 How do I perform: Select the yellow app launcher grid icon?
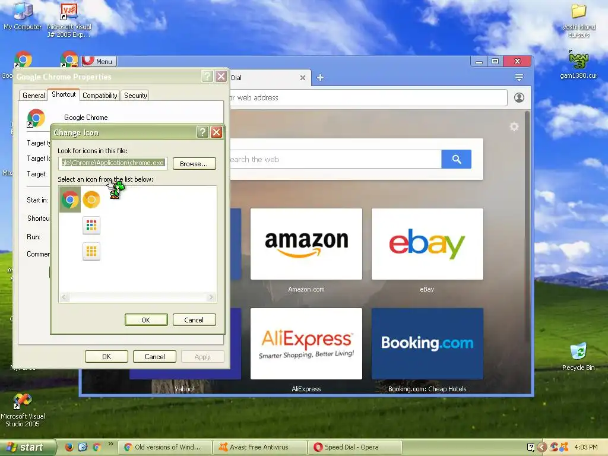pos(91,251)
